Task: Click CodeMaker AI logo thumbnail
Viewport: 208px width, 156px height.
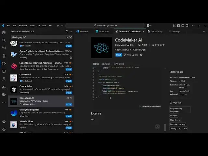Action: coord(101,48)
